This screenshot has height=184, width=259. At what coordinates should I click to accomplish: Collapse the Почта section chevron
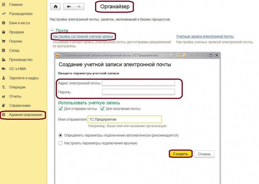click(x=52, y=30)
